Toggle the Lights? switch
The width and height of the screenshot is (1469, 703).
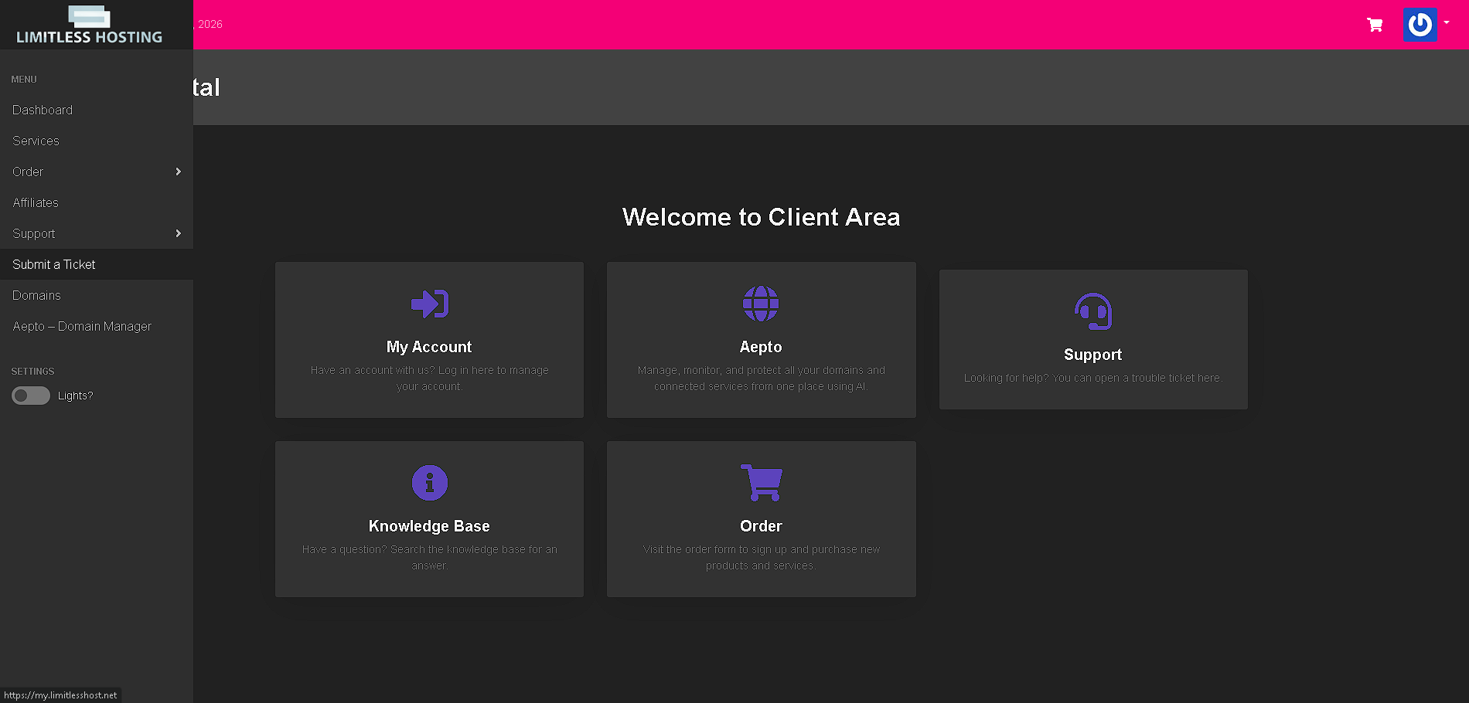point(31,396)
